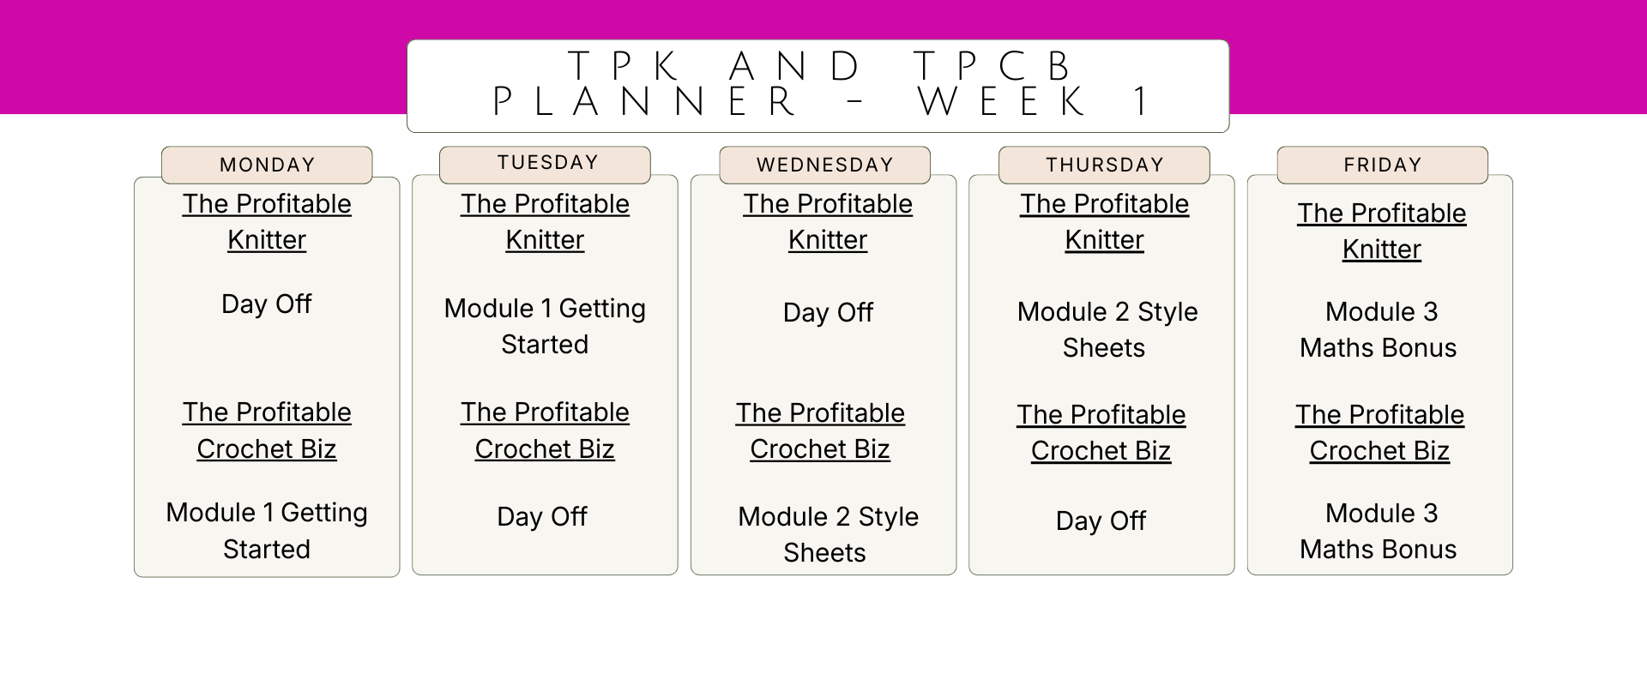This screenshot has height=686, width=1647.
Task: Open Wednesday's The Profitable Knitter link
Action: (x=828, y=222)
